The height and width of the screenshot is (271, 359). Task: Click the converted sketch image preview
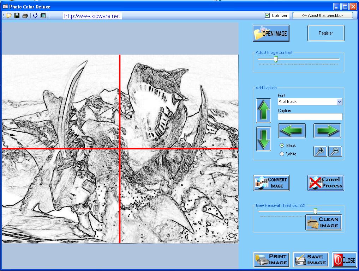pyautogui.click(x=120, y=149)
